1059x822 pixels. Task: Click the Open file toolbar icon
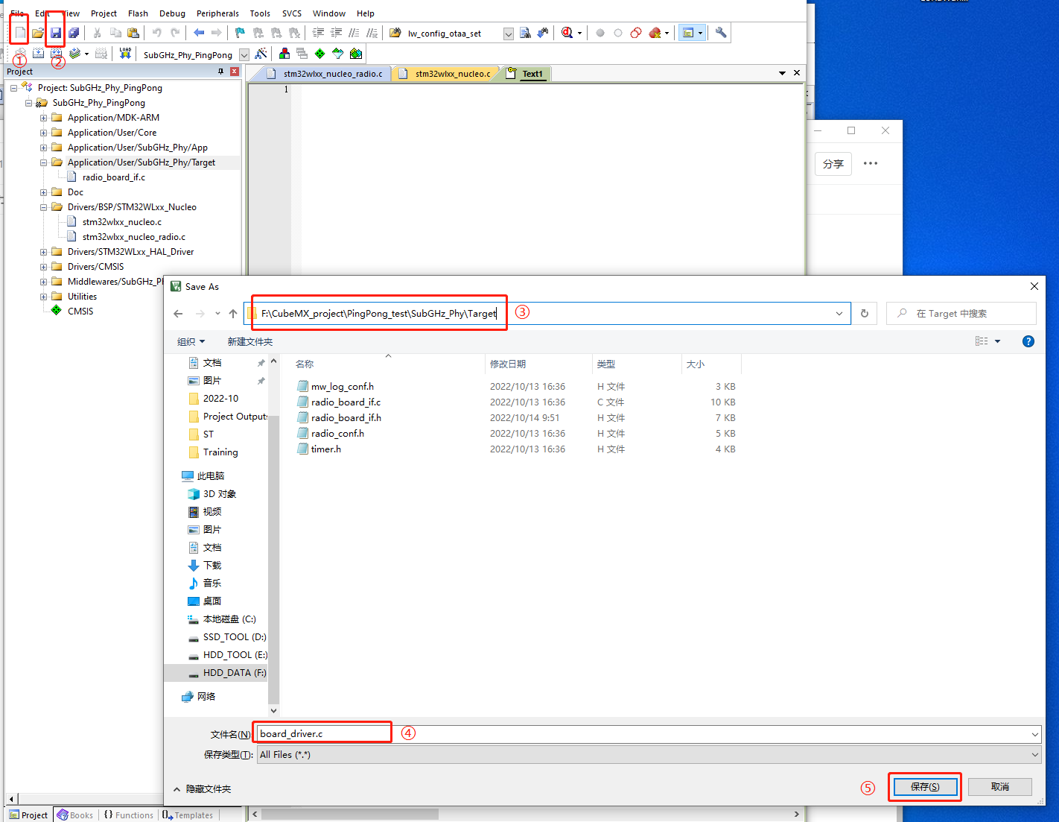pos(37,33)
